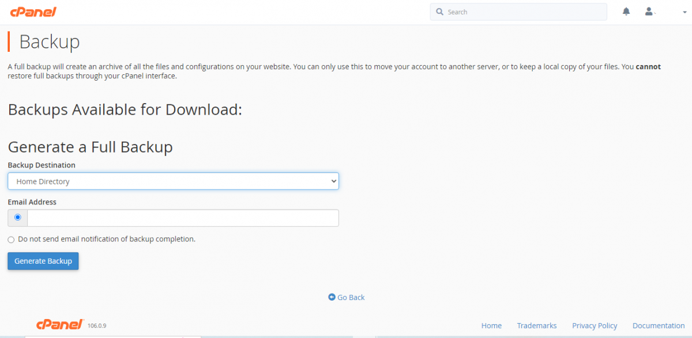Click the circular arrow beside Go Back
The width and height of the screenshot is (692, 338).
pos(332,297)
